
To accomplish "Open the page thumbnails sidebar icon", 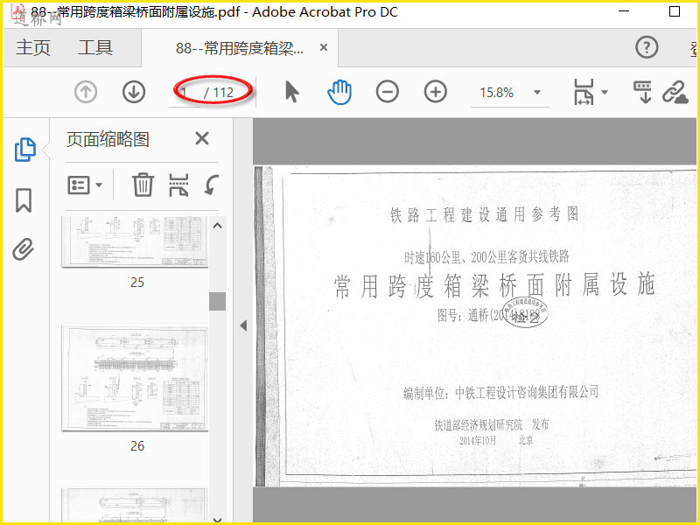I will pyautogui.click(x=25, y=150).
